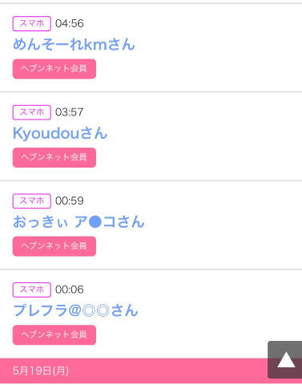Screen dimensions: 302x385
Task: Open おっきぃ ア●コさん profile link
Action: [79, 222]
